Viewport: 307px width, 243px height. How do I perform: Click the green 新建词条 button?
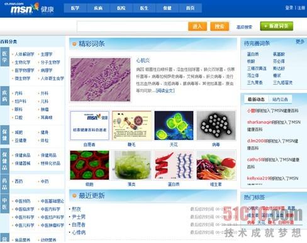pos(277,26)
